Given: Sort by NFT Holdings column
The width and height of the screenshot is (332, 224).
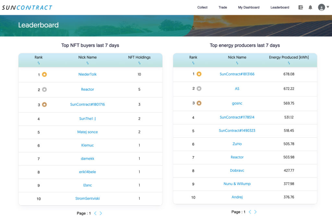Looking at the screenshot, I should coord(139,63).
